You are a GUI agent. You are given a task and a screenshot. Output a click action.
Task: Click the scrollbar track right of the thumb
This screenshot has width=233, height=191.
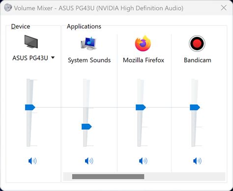pos(185,177)
